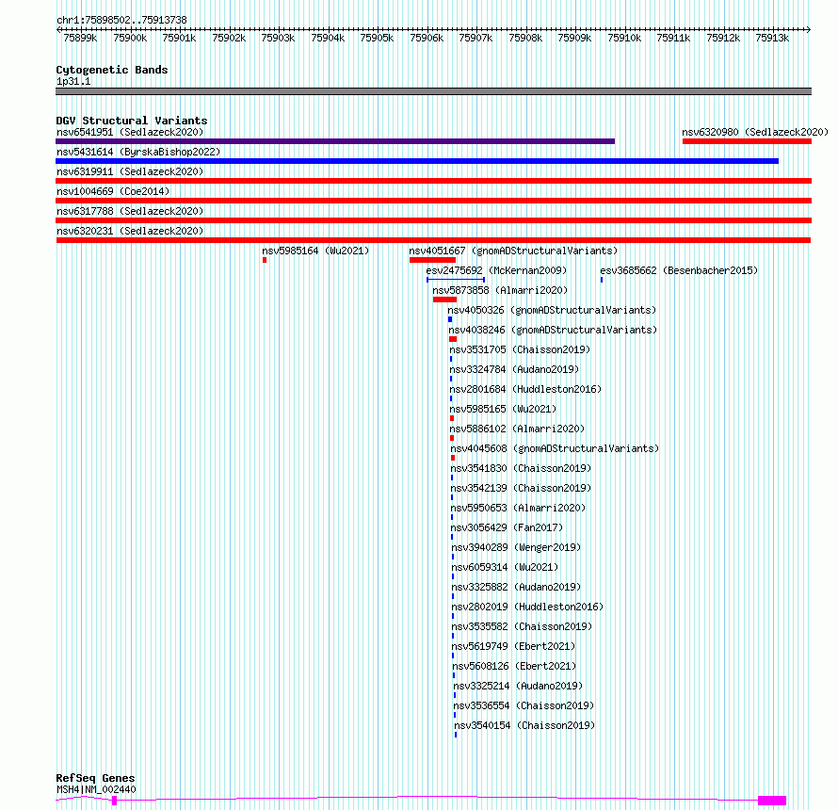Click the 1p31.1 cytogenetic band label
Image resolution: width=838 pixels, height=810 pixels.
(x=73, y=81)
